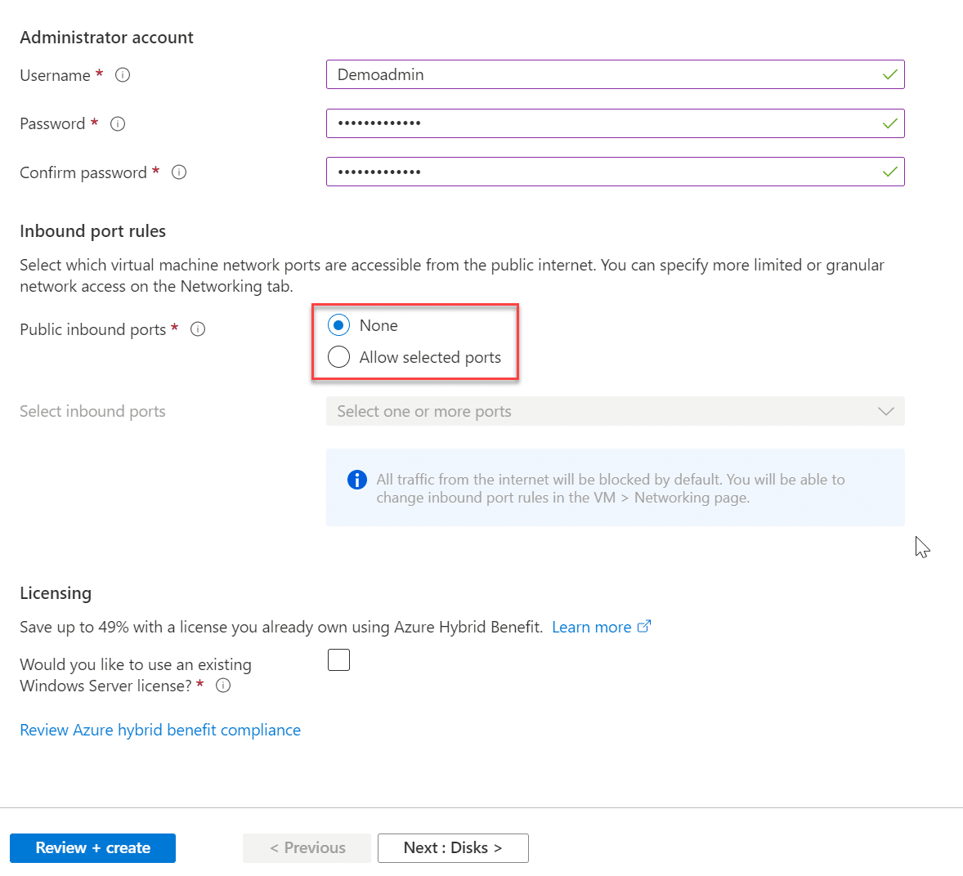The height and width of the screenshot is (876, 963).
Task: Open the Public inbound ports info icon
Action: click(x=198, y=329)
